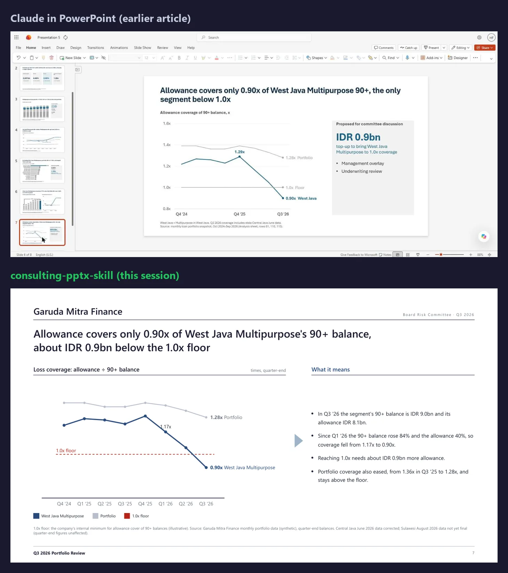Click the Share button

click(485, 48)
